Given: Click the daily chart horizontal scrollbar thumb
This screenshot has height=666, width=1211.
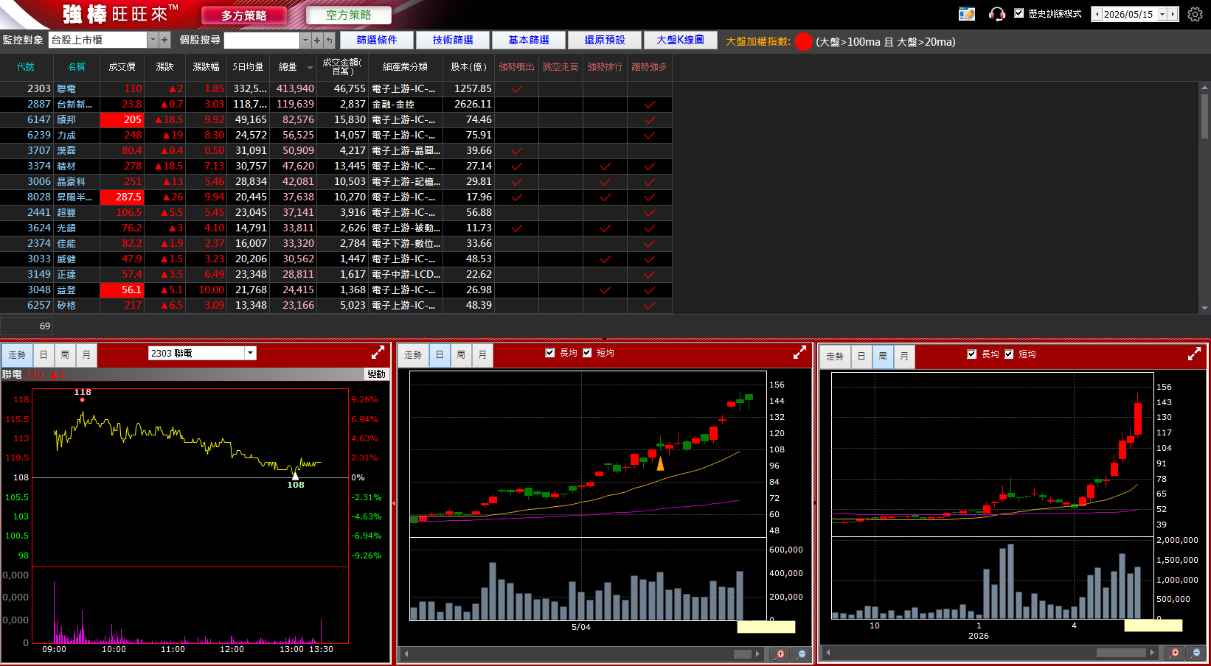Looking at the screenshot, I should pyautogui.click(x=743, y=654).
